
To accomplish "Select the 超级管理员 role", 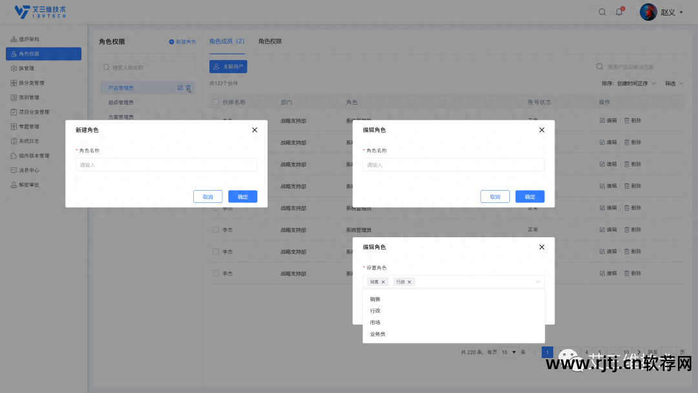I will (121, 102).
